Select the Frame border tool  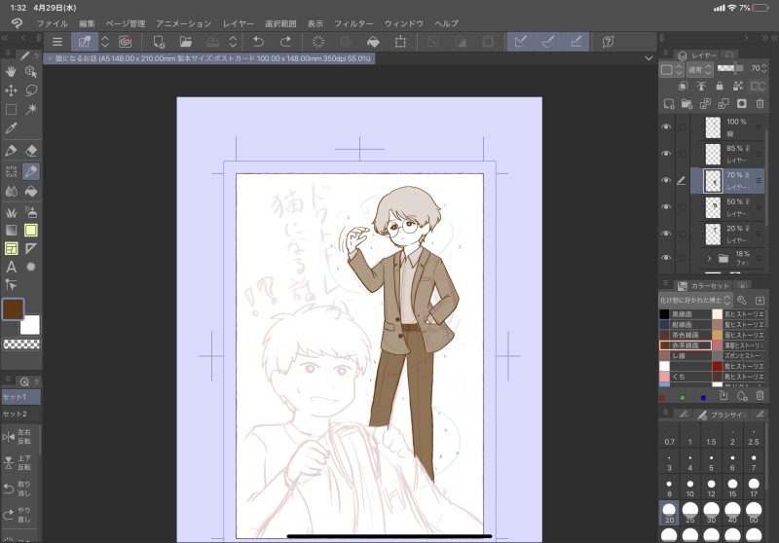pyautogui.click(x=11, y=248)
